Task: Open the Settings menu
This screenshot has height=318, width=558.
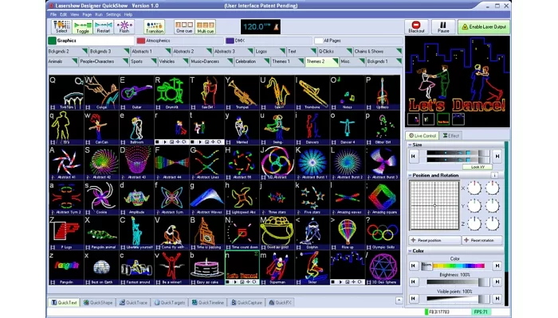Action: click(x=113, y=14)
